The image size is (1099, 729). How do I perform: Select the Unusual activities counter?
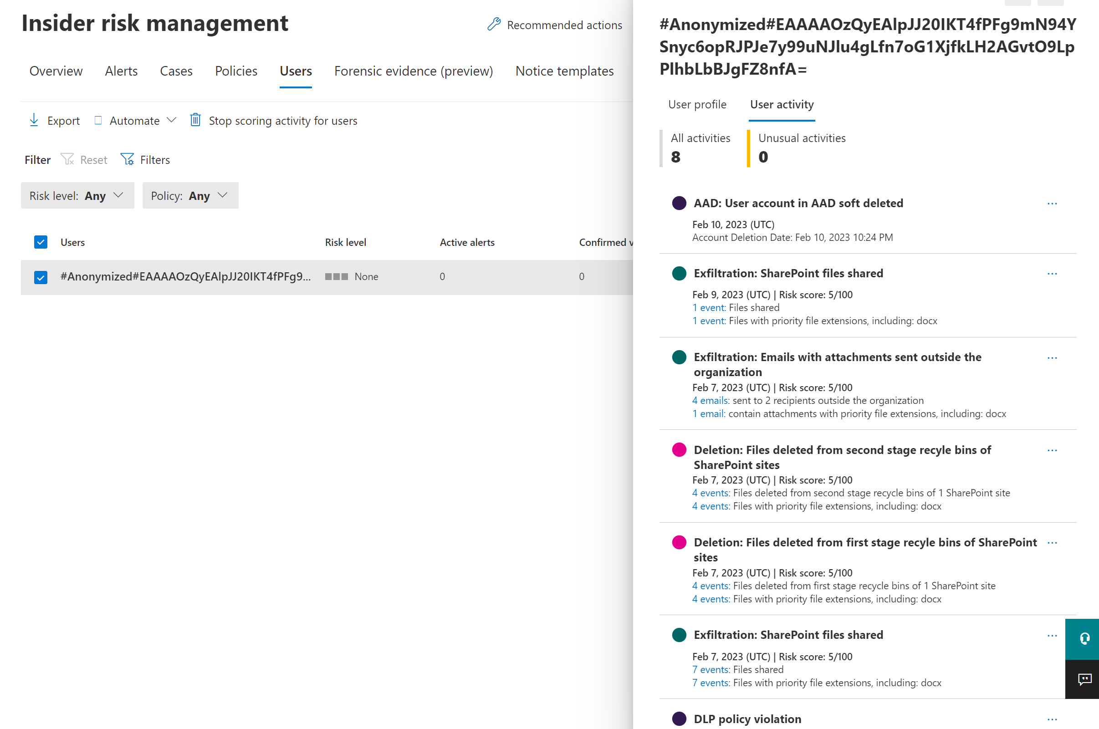tap(802, 148)
